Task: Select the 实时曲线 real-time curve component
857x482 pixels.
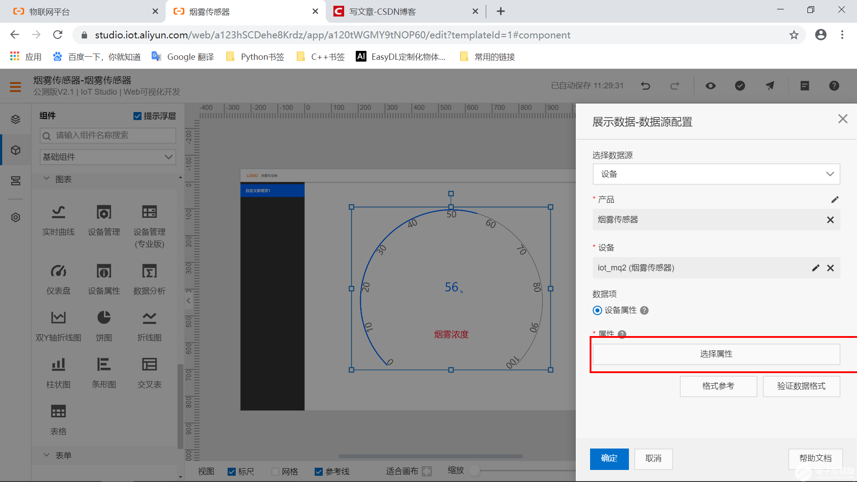Action: click(58, 219)
